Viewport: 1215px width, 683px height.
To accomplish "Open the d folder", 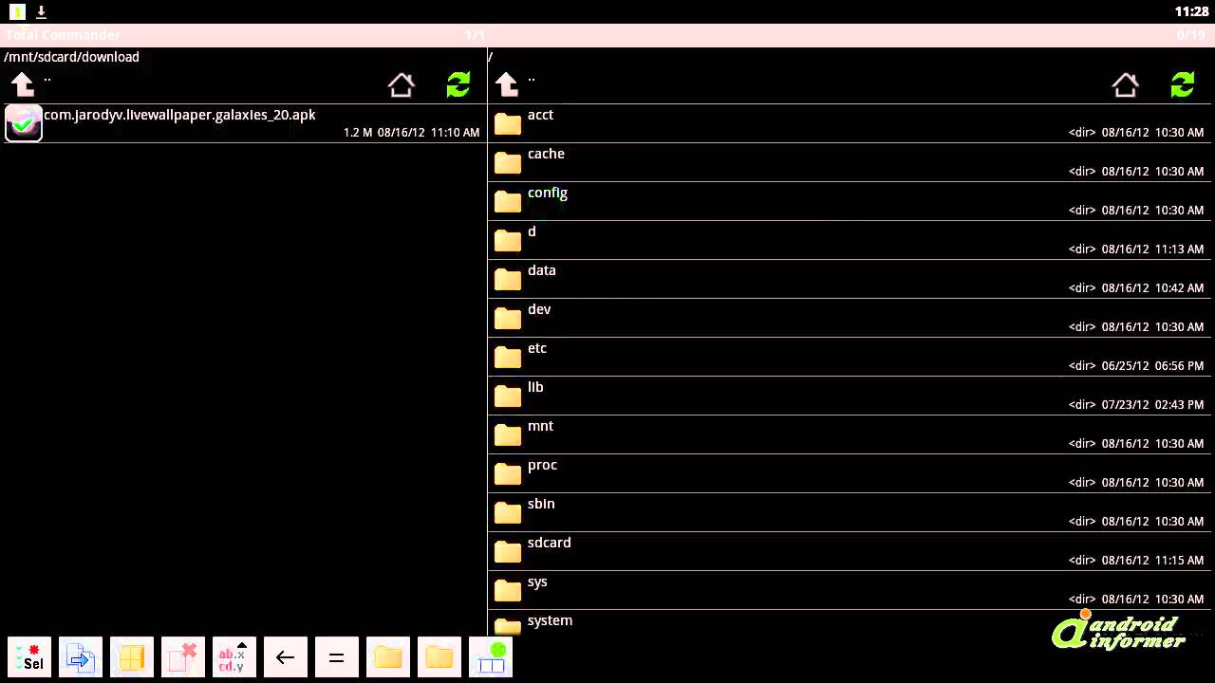I will tap(851, 241).
